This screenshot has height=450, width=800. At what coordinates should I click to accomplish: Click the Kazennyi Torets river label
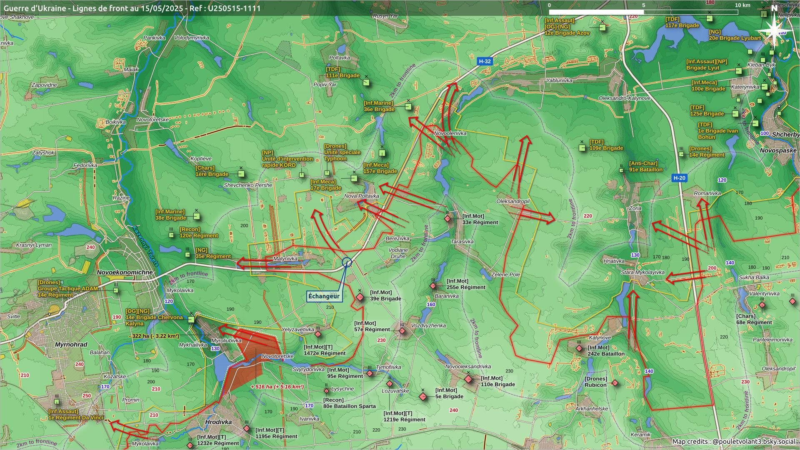pos(145,246)
